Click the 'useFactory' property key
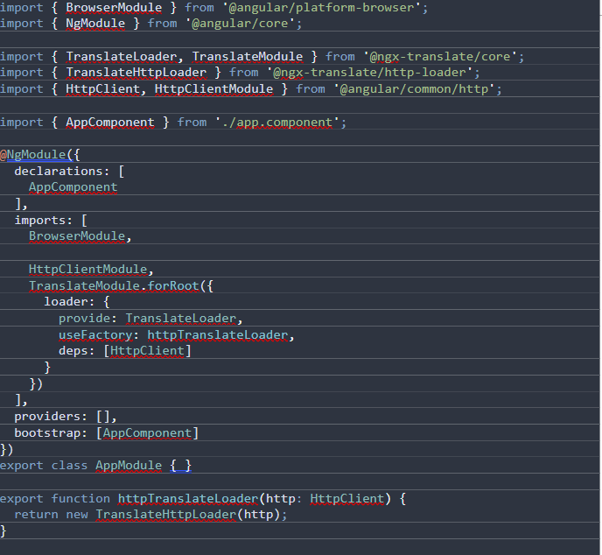 click(x=95, y=335)
